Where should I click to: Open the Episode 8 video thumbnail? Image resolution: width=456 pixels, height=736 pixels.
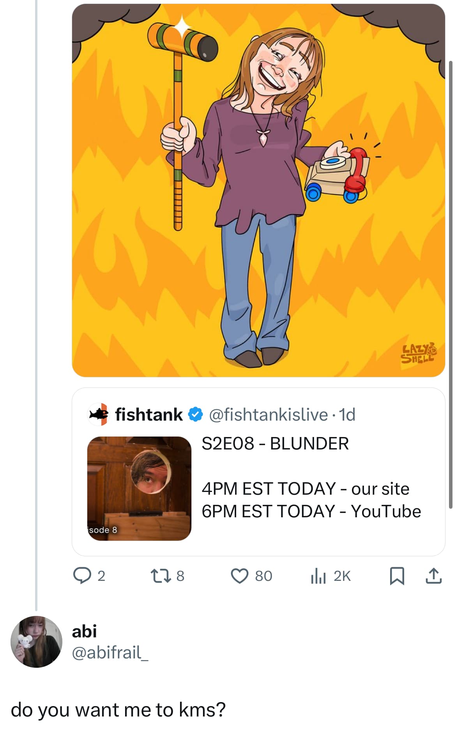pos(139,488)
